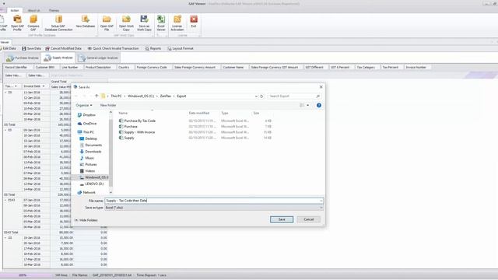Screen dimensions: 498x280
Task: Run Quick Check Invalid Transaction
Action: coord(113,48)
